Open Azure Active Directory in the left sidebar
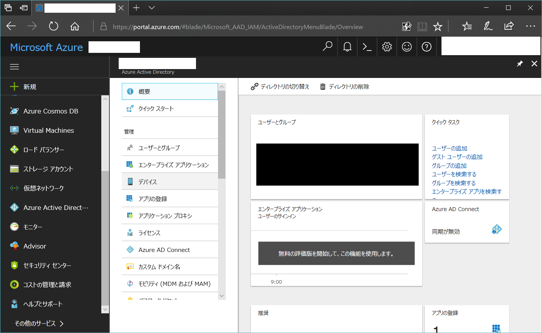542x333 pixels. coord(56,208)
